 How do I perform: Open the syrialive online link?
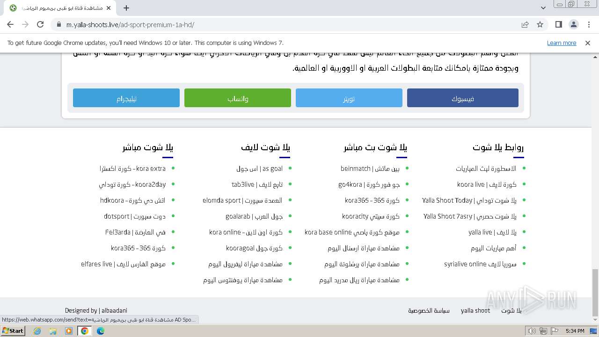point(480,264)
